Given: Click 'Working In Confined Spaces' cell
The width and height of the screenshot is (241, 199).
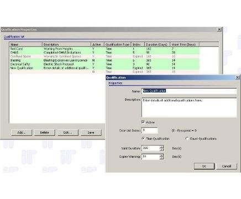Looking at the screenshot, I should 62,56.
